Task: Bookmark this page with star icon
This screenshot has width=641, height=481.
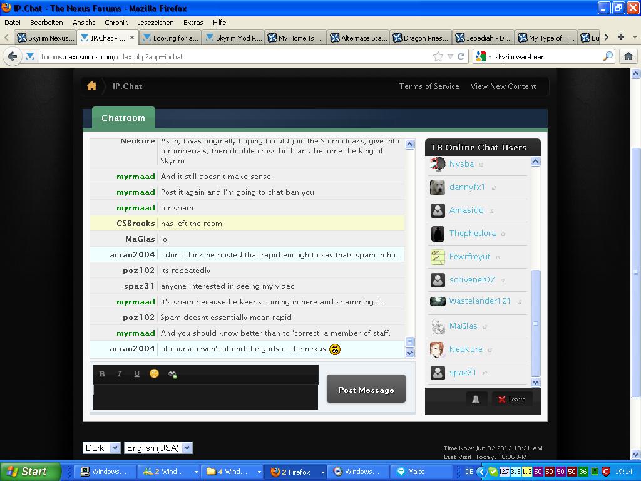Action: [x=438, y=56]
